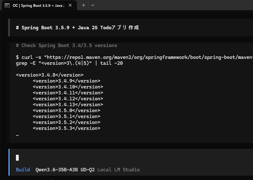Click the heading "# Spring Boot 3.5.9 + Java 25 Todoアプリ作成"
The image size is (253, 180).
77,27
